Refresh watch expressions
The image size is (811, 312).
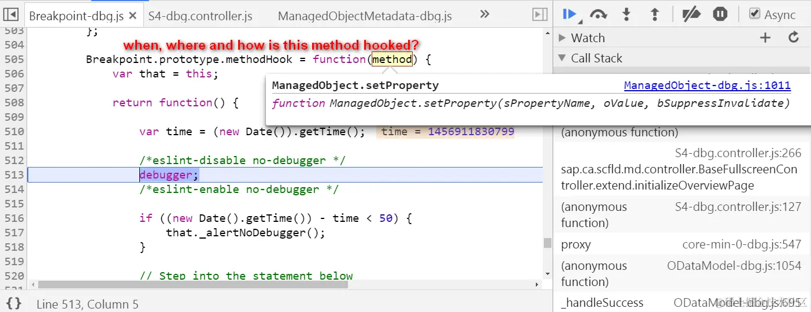tap(794, 38)
